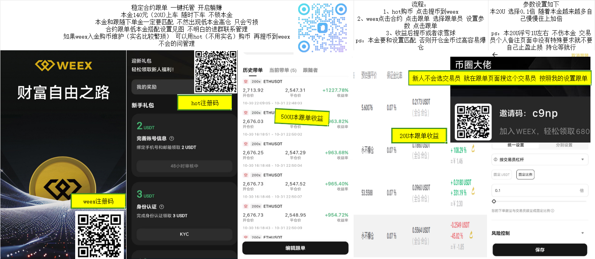Click the 5.60076 liquidation price cell
Viewport: 595px width, 259px height.
coord(367,108)
